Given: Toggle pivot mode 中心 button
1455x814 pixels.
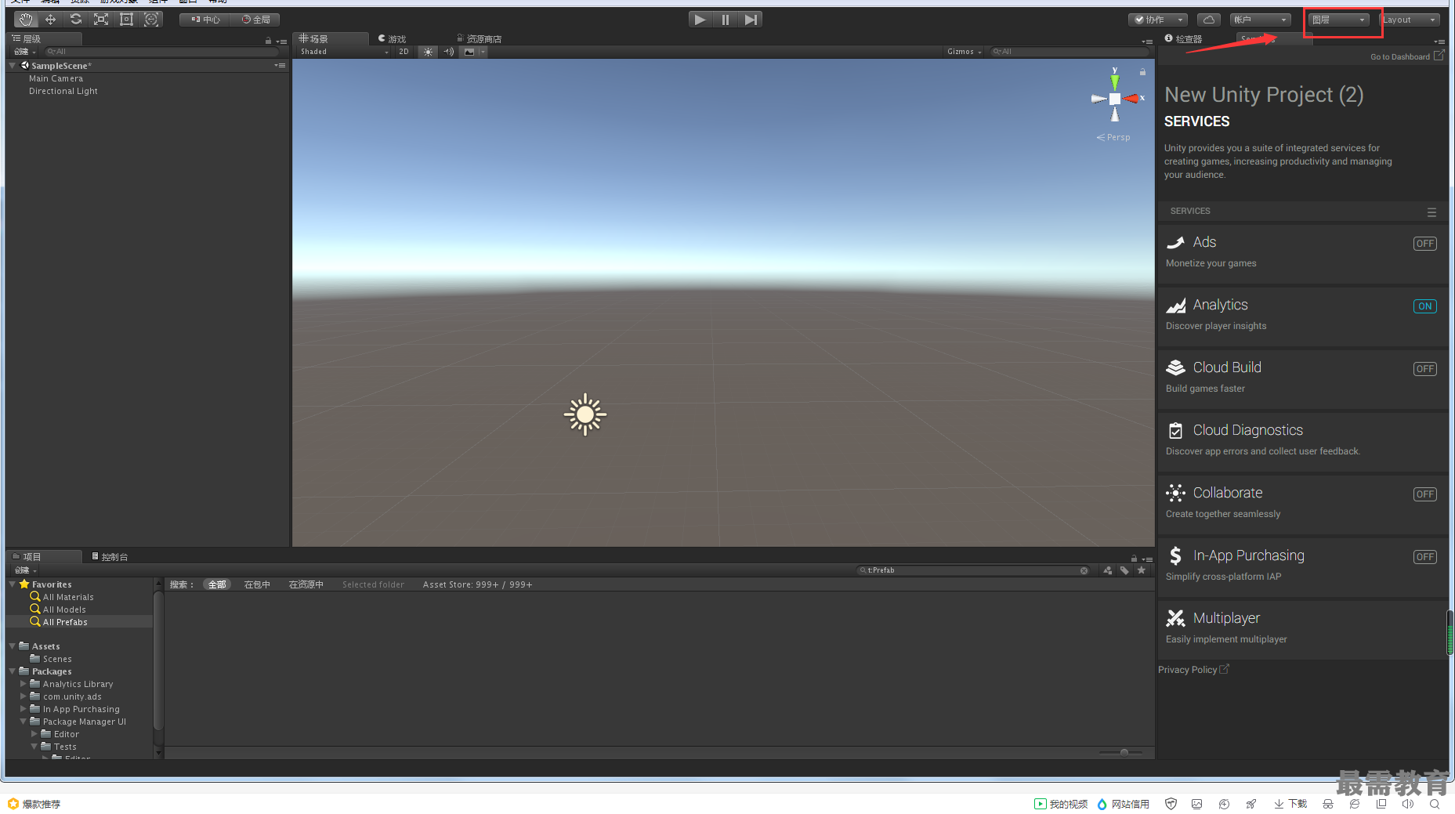Looking at the screenshot, I should pos(205,20).
